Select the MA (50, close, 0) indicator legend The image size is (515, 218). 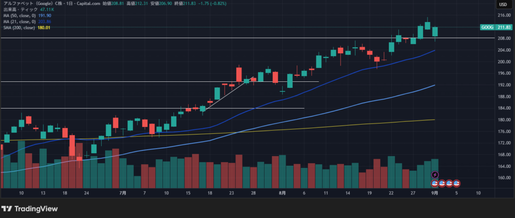20,16
